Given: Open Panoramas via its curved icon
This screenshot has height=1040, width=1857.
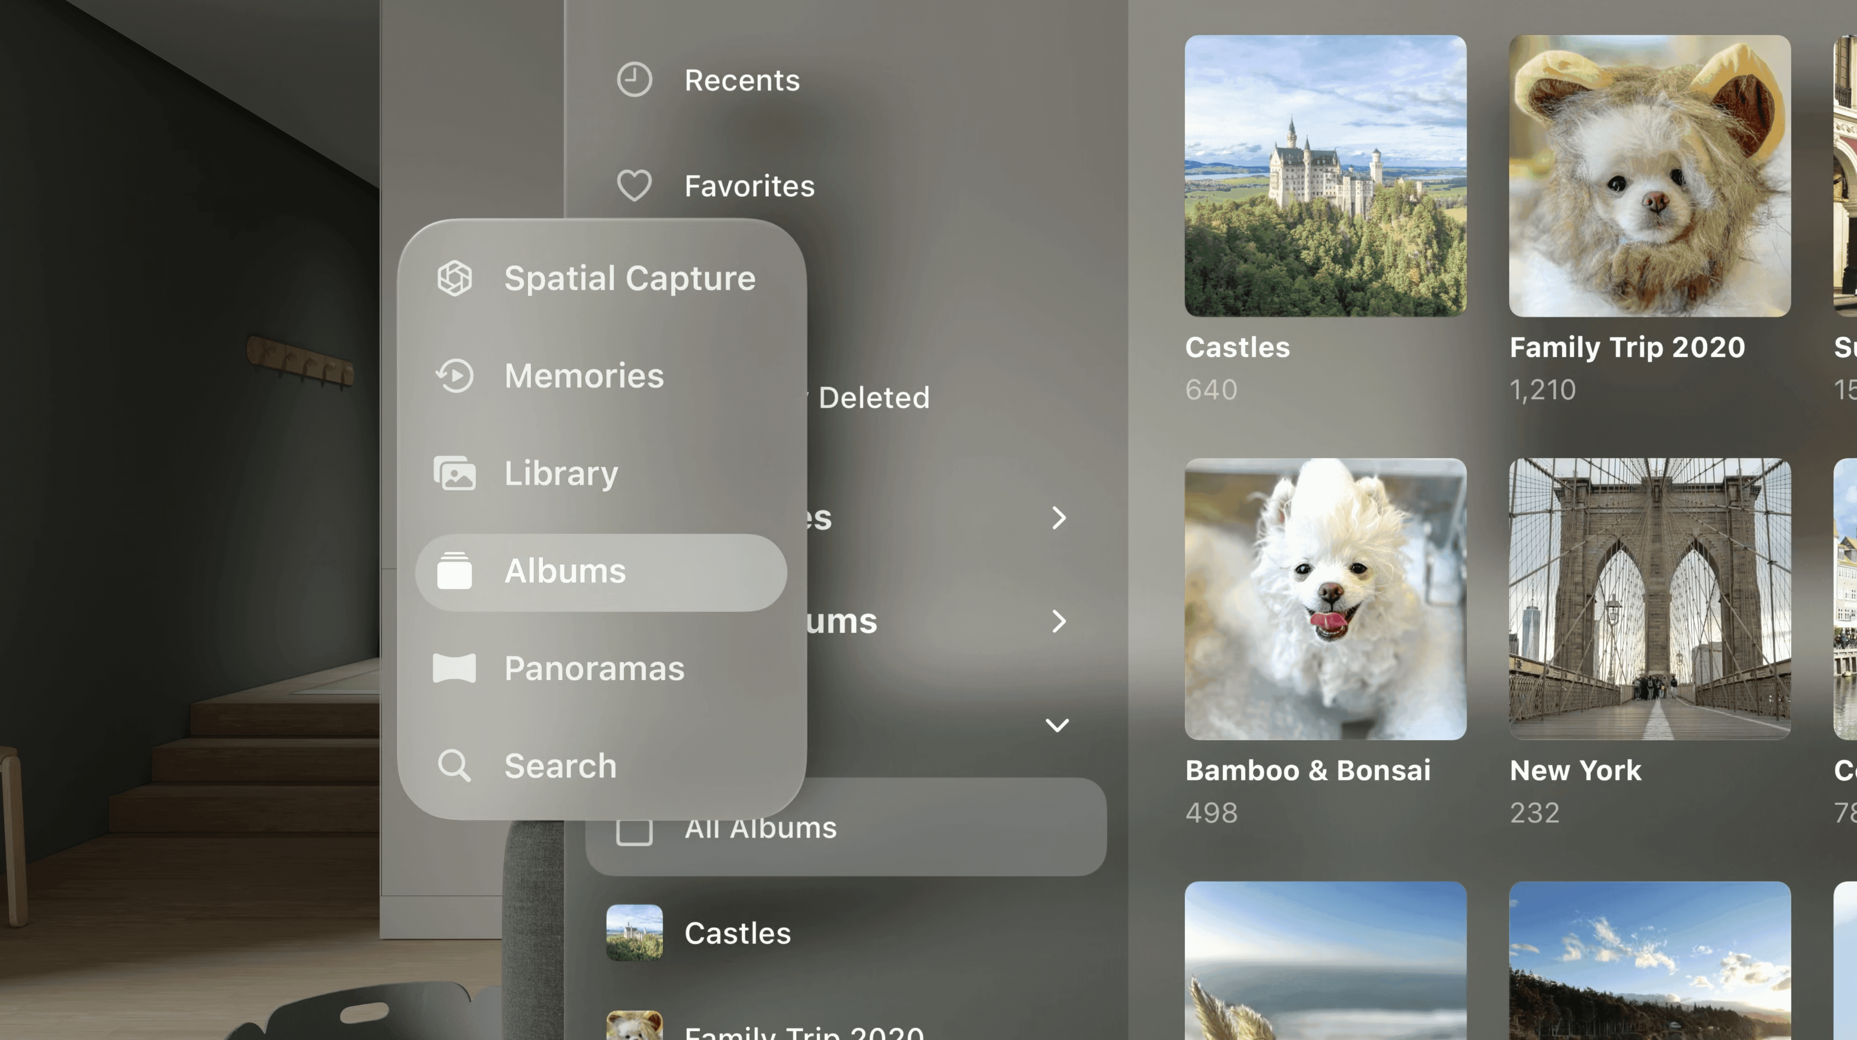Looking at the screenshot, I should click(x=455, y=668).
